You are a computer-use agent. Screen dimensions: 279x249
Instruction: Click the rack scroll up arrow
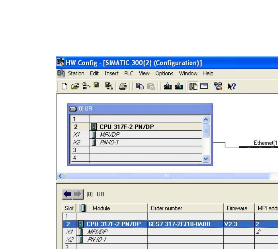click(206, 119)
